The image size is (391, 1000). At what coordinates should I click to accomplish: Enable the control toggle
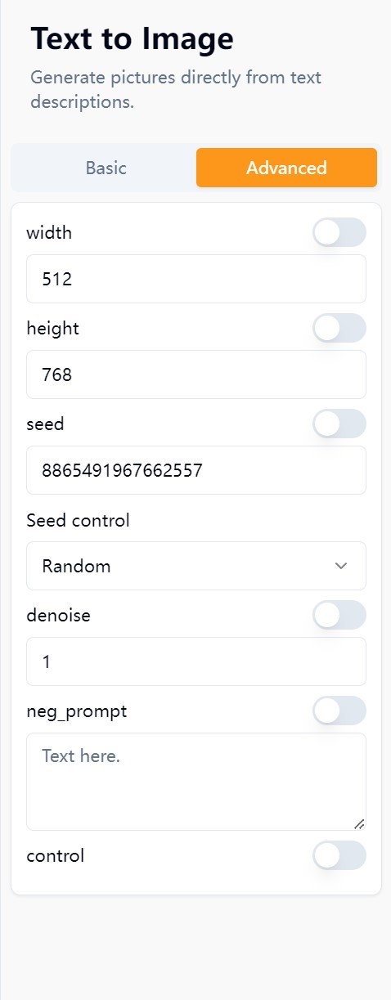click(x=339, y=855)
